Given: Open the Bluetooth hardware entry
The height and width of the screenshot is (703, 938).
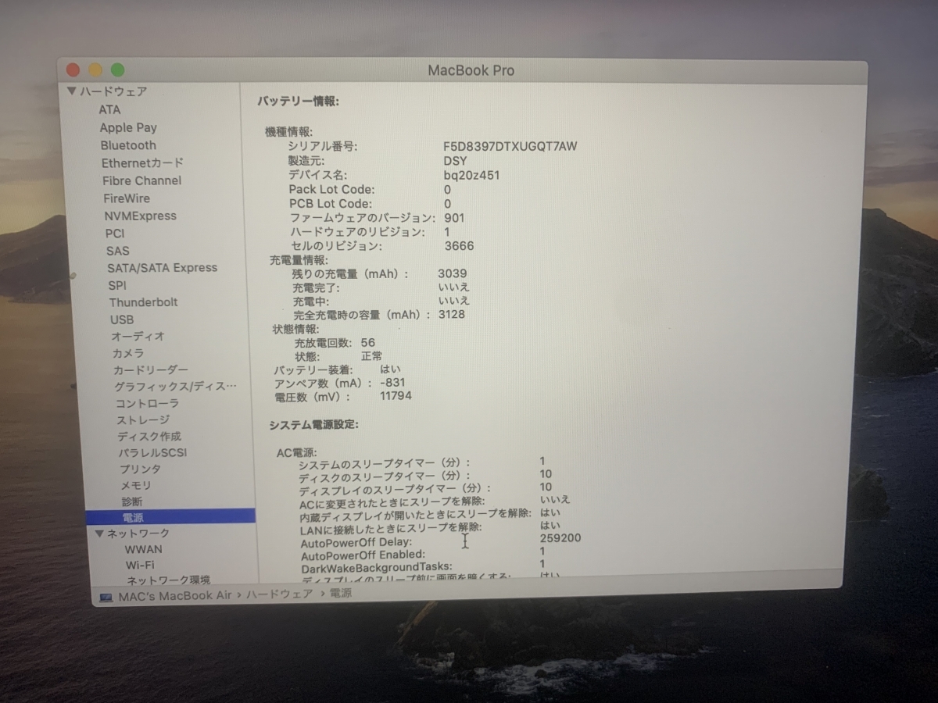Looking at the screenshot, I should pyautogui.click(x=128, y=145).
